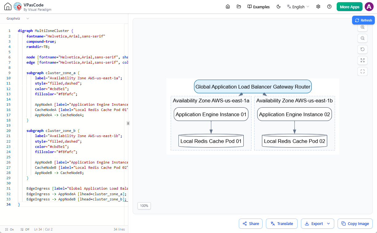Open file with the folder icon

tap(239, 7)
